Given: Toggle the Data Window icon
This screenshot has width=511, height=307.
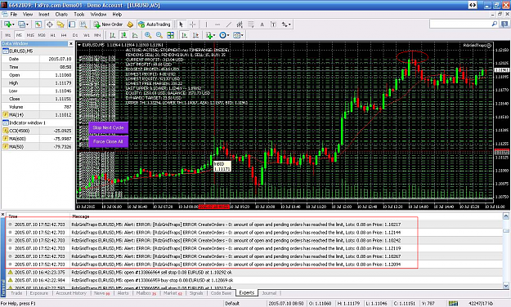Looking at the screenshot, I should 50,24.
